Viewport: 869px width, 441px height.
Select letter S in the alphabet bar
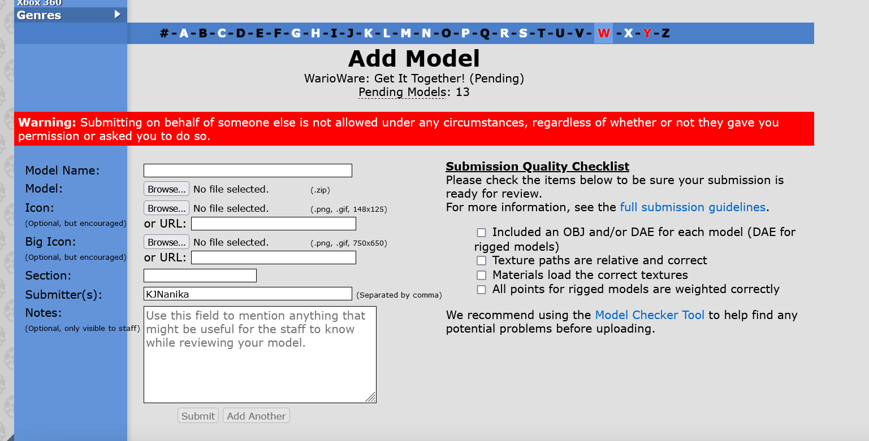click(523, 33)
